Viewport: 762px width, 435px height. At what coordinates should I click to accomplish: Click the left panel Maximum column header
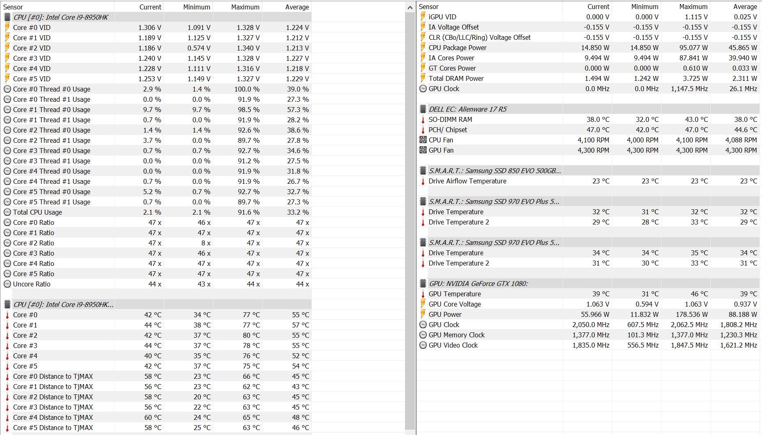coord(238,7)
